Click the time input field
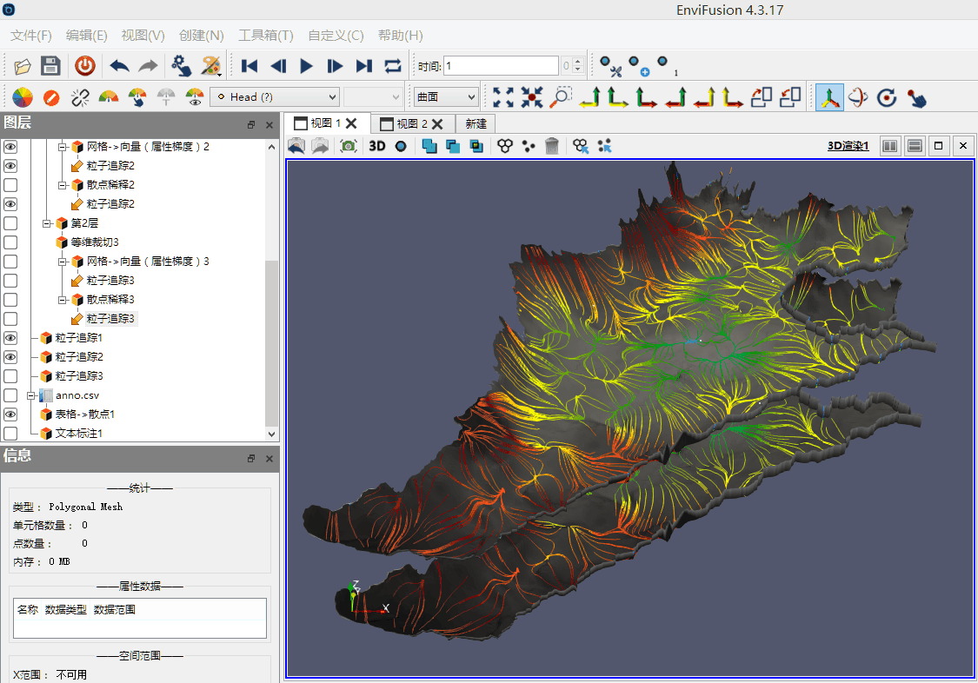 pos(501,66)
